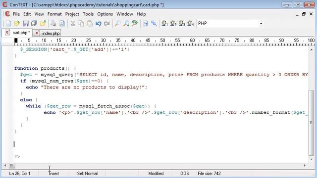Open the Edit menu
The image size is (317, 178).
pyautogui.click(x=27, y=14)
